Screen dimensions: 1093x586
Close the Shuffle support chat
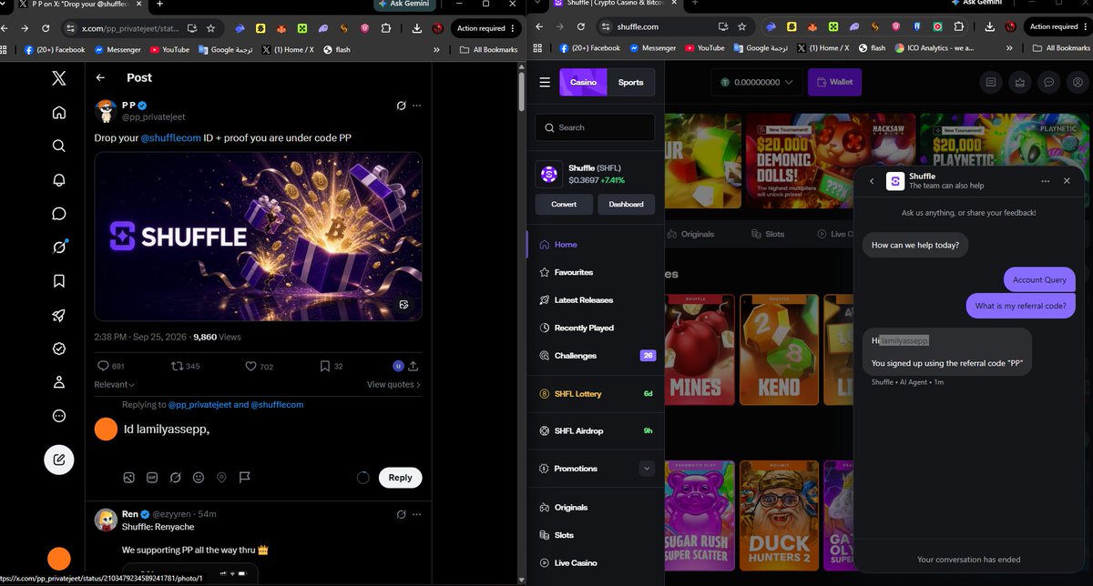point(1067,181)
